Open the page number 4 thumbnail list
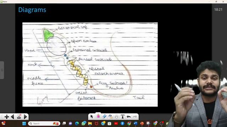Image resolution: width=227 pixels, height=127 pixels. pyautogui.click(x=19, y=116)
